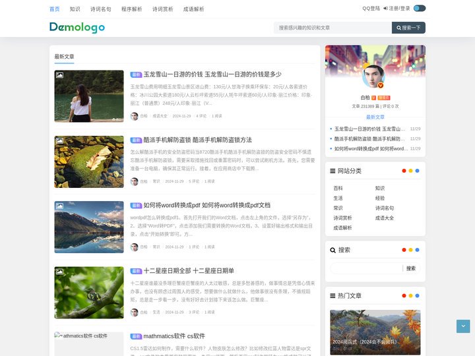Click 白柏 profile avatar in sidebar
The image size is (475, 356).
(x=374, y=76)
